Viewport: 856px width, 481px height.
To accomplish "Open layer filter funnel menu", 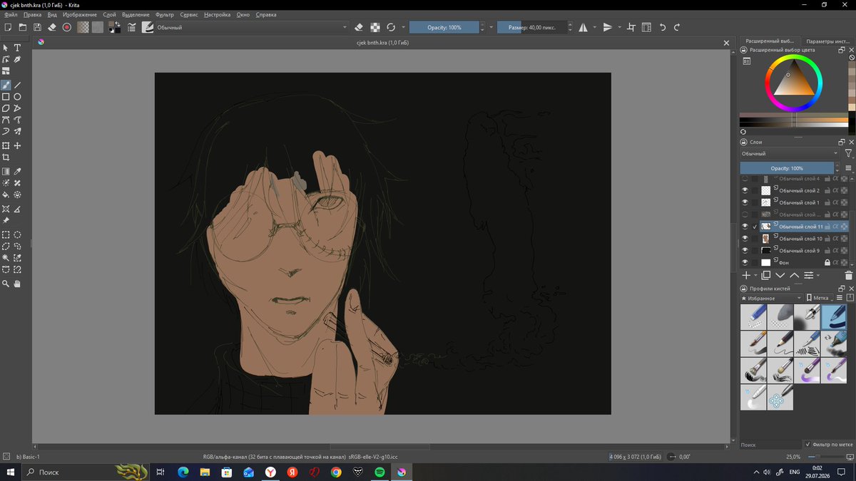I will point(848,153).
